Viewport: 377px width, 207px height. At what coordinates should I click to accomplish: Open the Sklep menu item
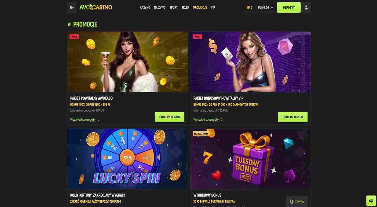[185, 8]
